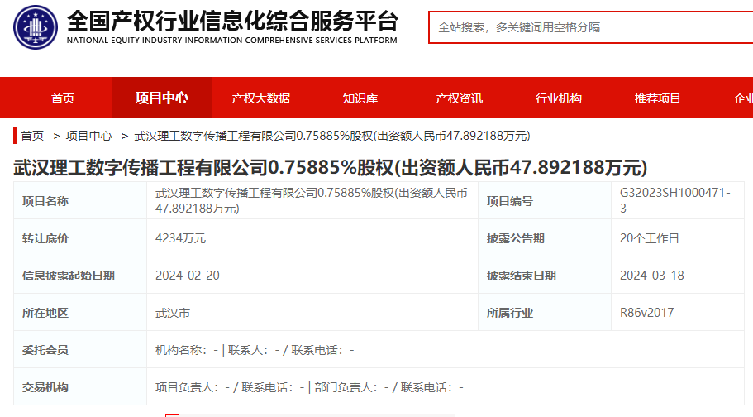Click the 项目负责人 contact info text
The image size is (753, 417).
[x=309, y=387]
